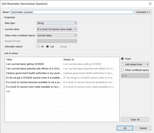Confirm with the OK button

125,128
